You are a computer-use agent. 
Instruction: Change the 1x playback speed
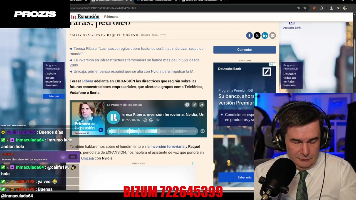tap(158, 120)
